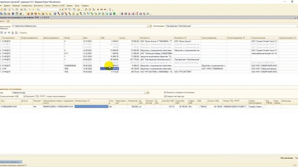Toggle Загружать ГТД / РНПТ checkbox

pyautogui.click(x=24, y=96)
